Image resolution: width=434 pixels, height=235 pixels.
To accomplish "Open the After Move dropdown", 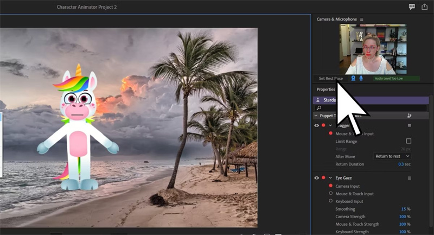I will pyautogui.click(x=391, y=156).
